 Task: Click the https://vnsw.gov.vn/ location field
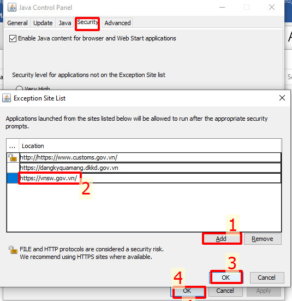click(x=150, y=178)
